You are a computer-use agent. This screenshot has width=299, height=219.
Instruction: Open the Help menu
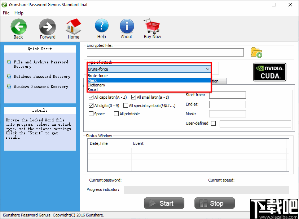[19, 13]
